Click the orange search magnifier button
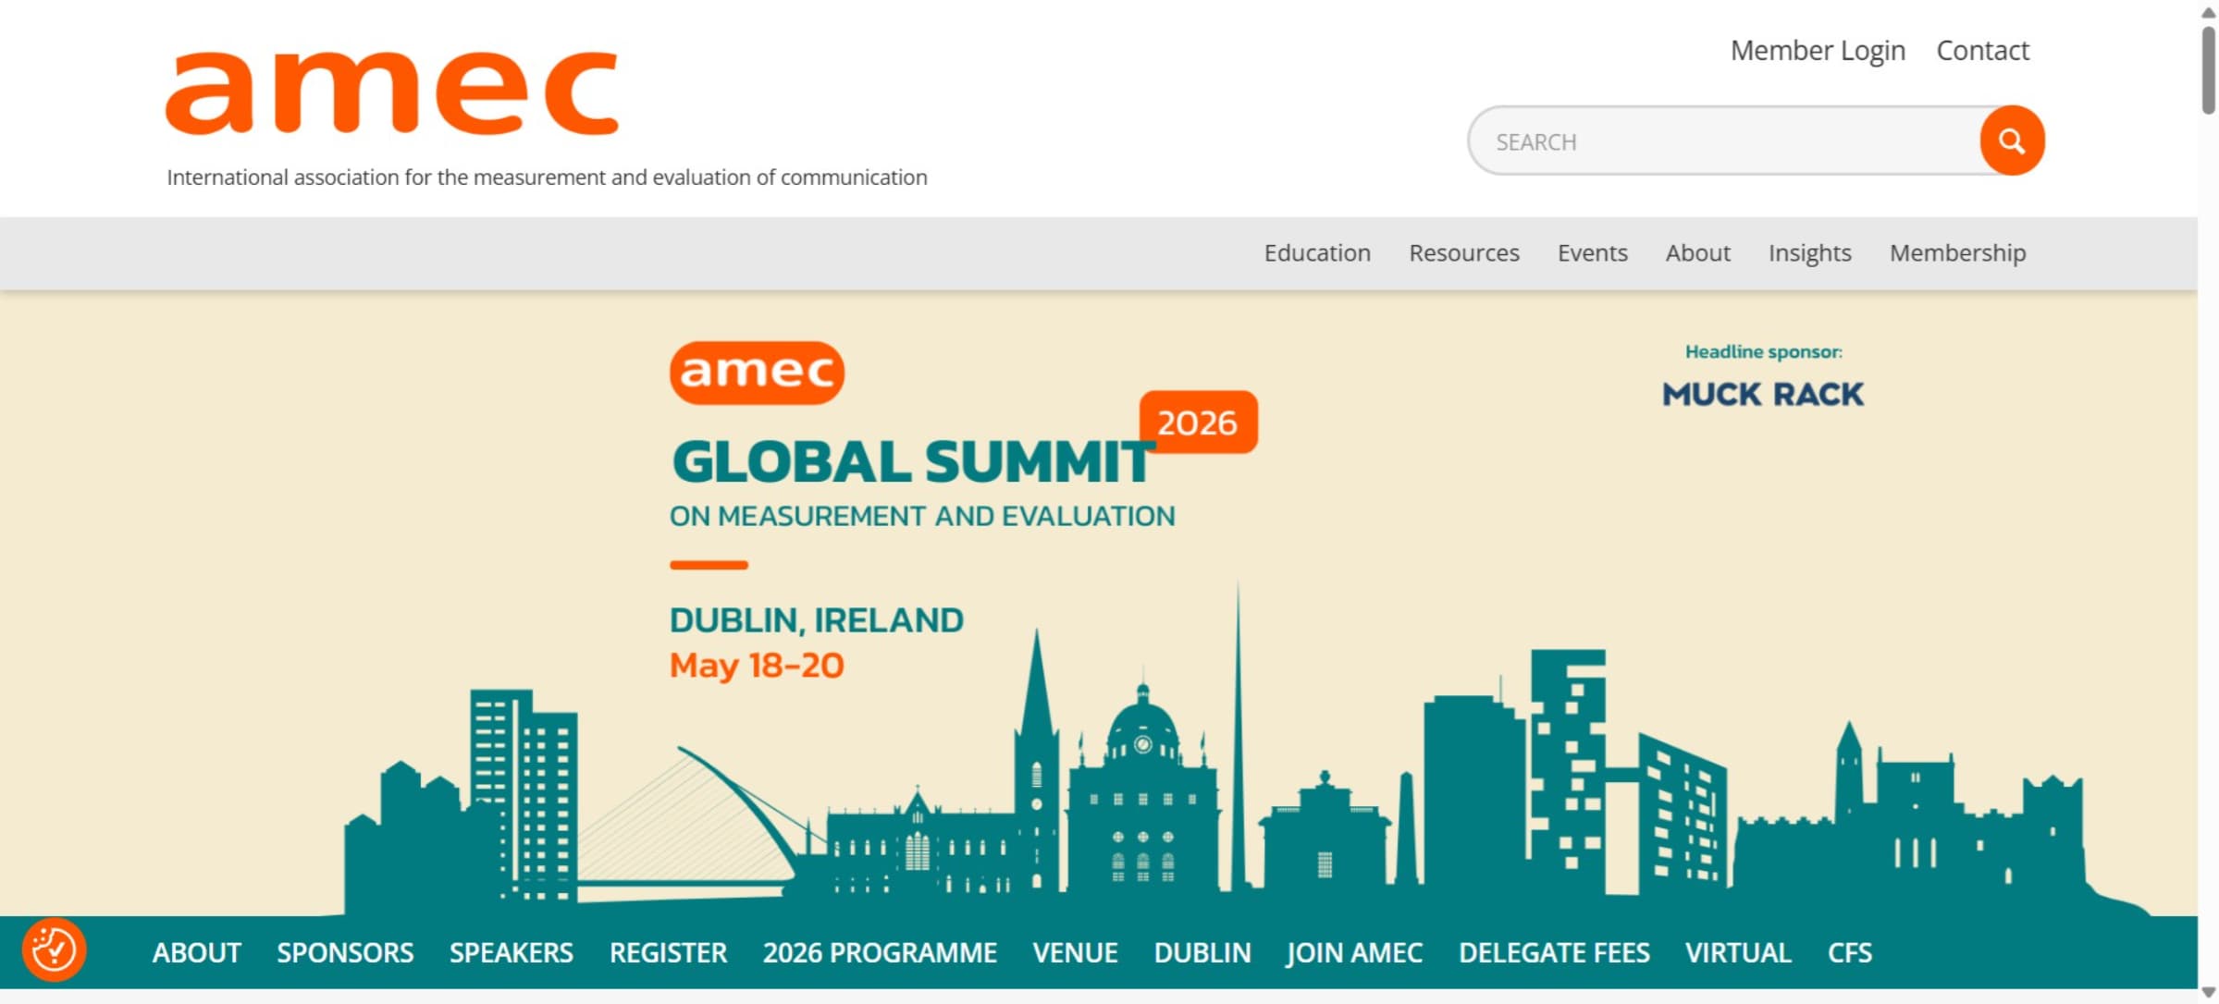Viewport: 2219px width, 1004px height. [2012, 141]
